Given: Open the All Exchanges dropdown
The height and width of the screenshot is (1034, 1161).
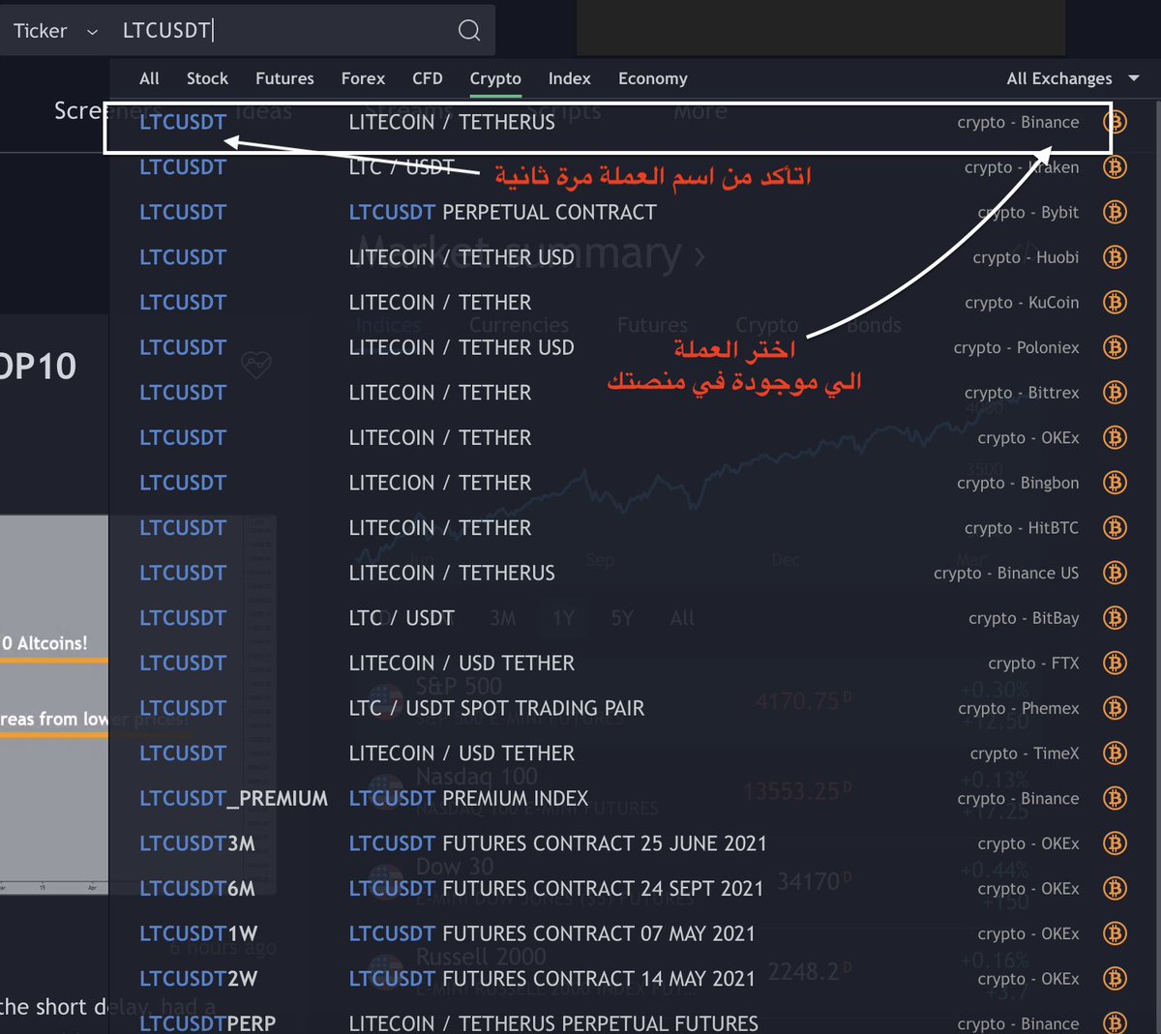Looking at the screenshot, I should 1072,78.
